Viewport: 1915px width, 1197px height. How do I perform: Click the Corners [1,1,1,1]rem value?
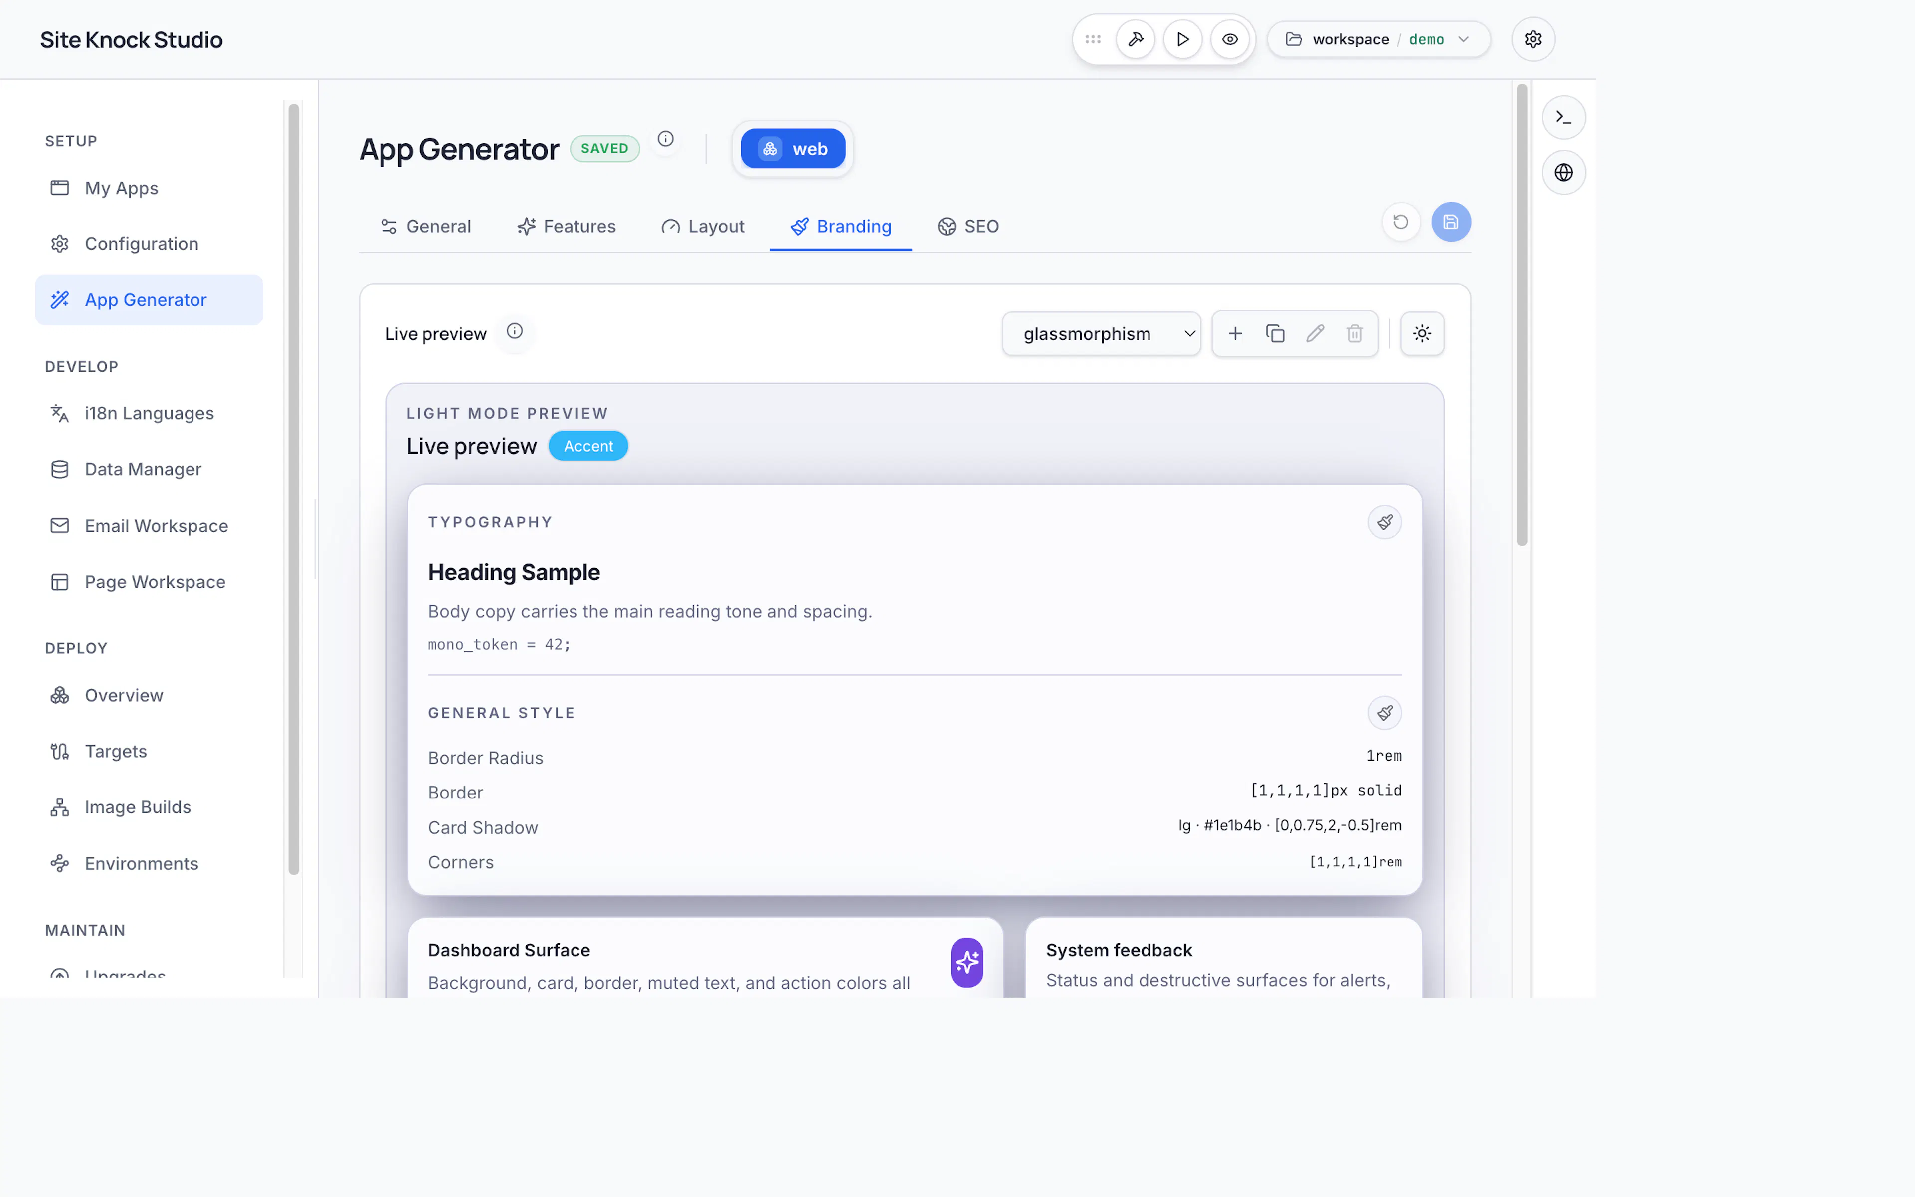[x=1355, y=862]
